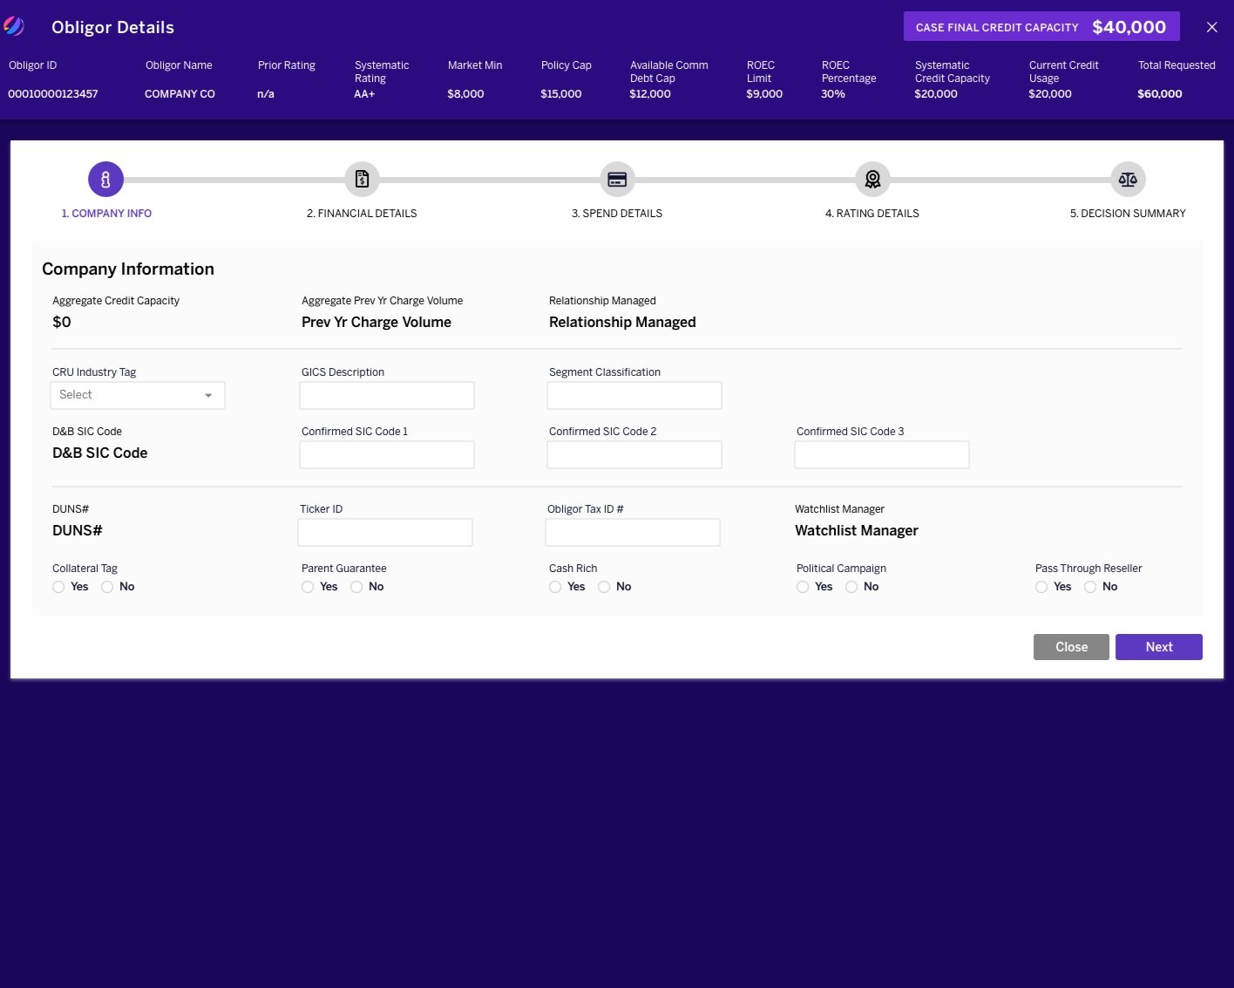Select the 4. RATING DETAILS tab label
Screen dimensions: 1234x988
click(872, 214)
